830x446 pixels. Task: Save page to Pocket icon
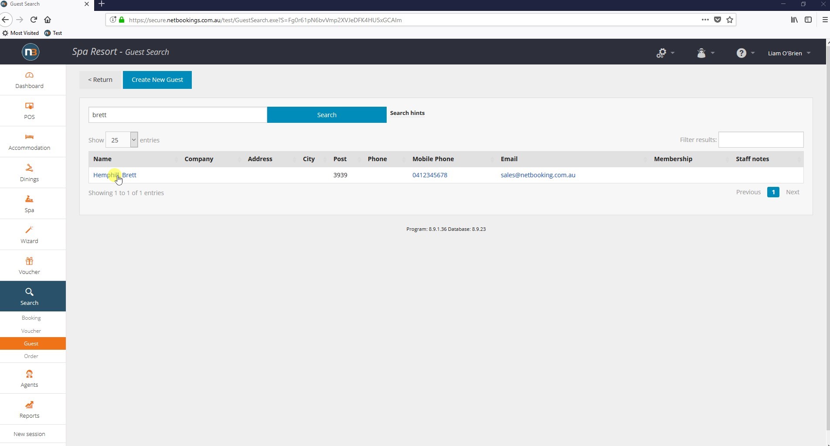718,20
